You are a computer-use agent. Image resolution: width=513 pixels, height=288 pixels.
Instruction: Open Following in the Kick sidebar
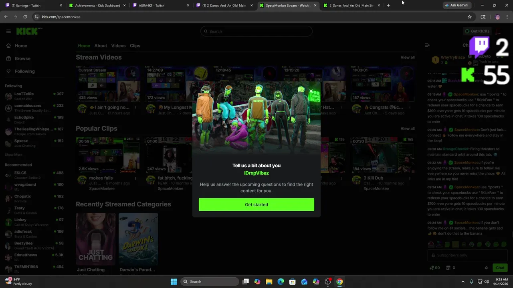(x=24, y=71)
